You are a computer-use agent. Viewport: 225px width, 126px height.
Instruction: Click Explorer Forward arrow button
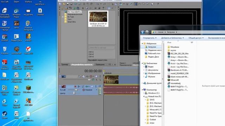coord(147,32)
